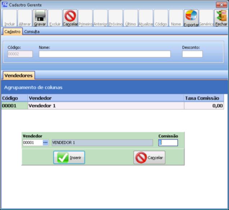Click the Nome text field
The height and width of the screenshot is (210, 229).
pos(104,54)
